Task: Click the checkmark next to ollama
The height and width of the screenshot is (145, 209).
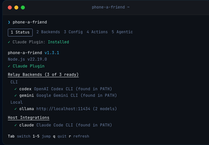Action: point(16,109)
